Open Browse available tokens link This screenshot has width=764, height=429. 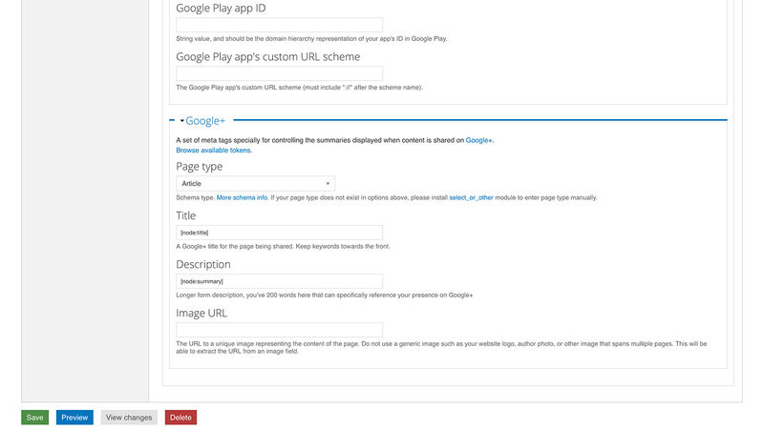coord(213,151)
